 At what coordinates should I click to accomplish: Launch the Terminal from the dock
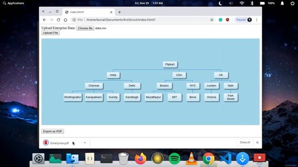pos(106,159)
